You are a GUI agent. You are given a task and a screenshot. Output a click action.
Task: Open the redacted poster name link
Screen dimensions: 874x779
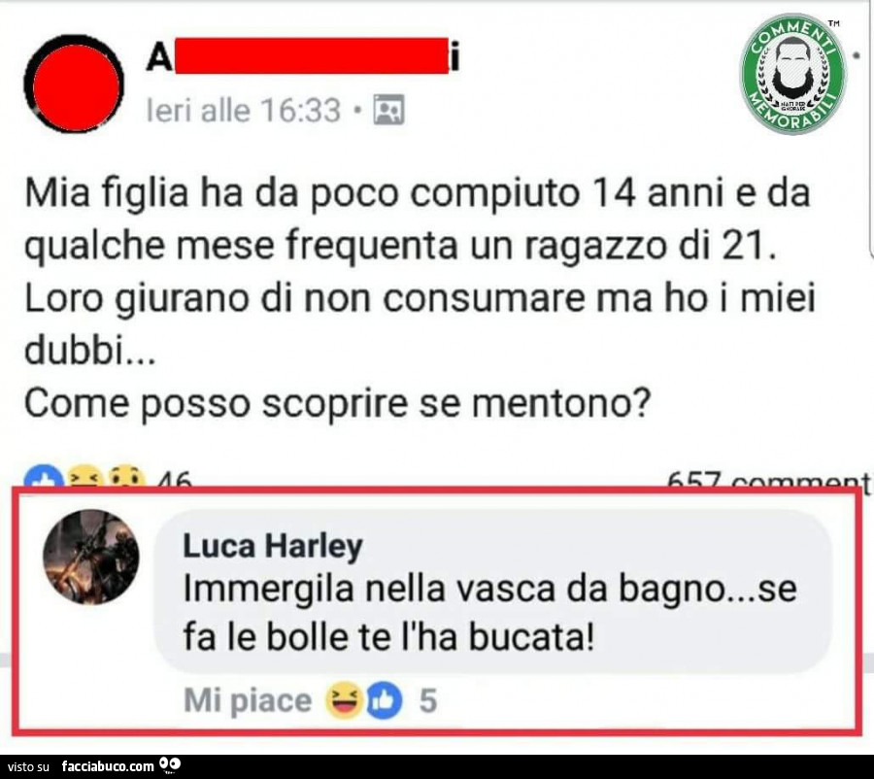point(303,55)
